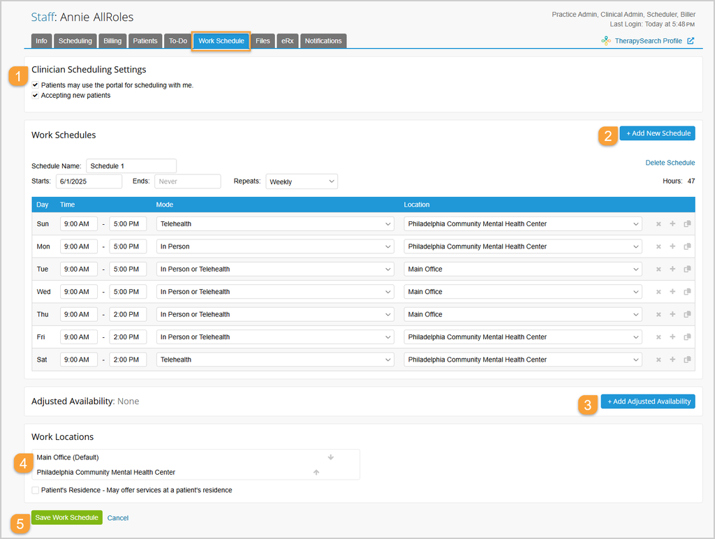Toggle Accepting new patients checkbox
715x539 pixels.
pos(35,96)
